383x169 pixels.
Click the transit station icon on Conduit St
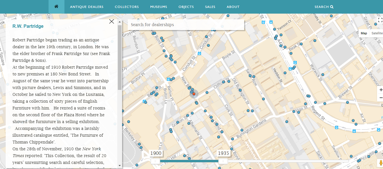point(200,53)
